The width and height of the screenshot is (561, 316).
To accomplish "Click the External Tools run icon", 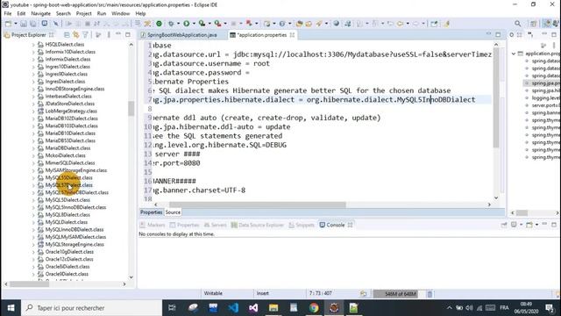I will pyautogui.click(x=217, y=24).
